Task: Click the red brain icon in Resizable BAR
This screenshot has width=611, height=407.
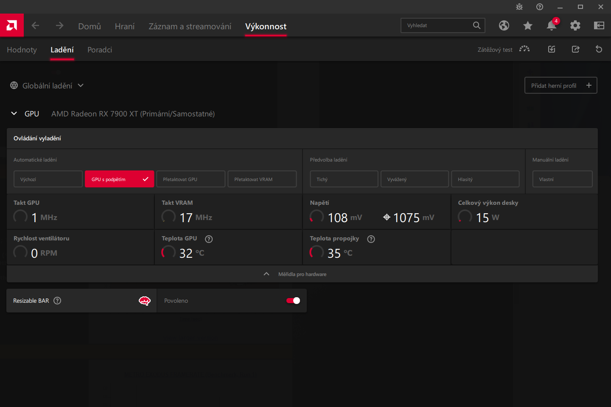Action: 145,301
